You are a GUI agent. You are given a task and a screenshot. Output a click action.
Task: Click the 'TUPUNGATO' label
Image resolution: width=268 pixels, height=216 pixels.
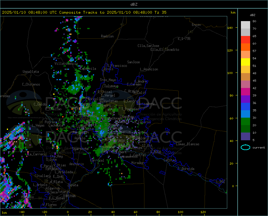point(53,169)
